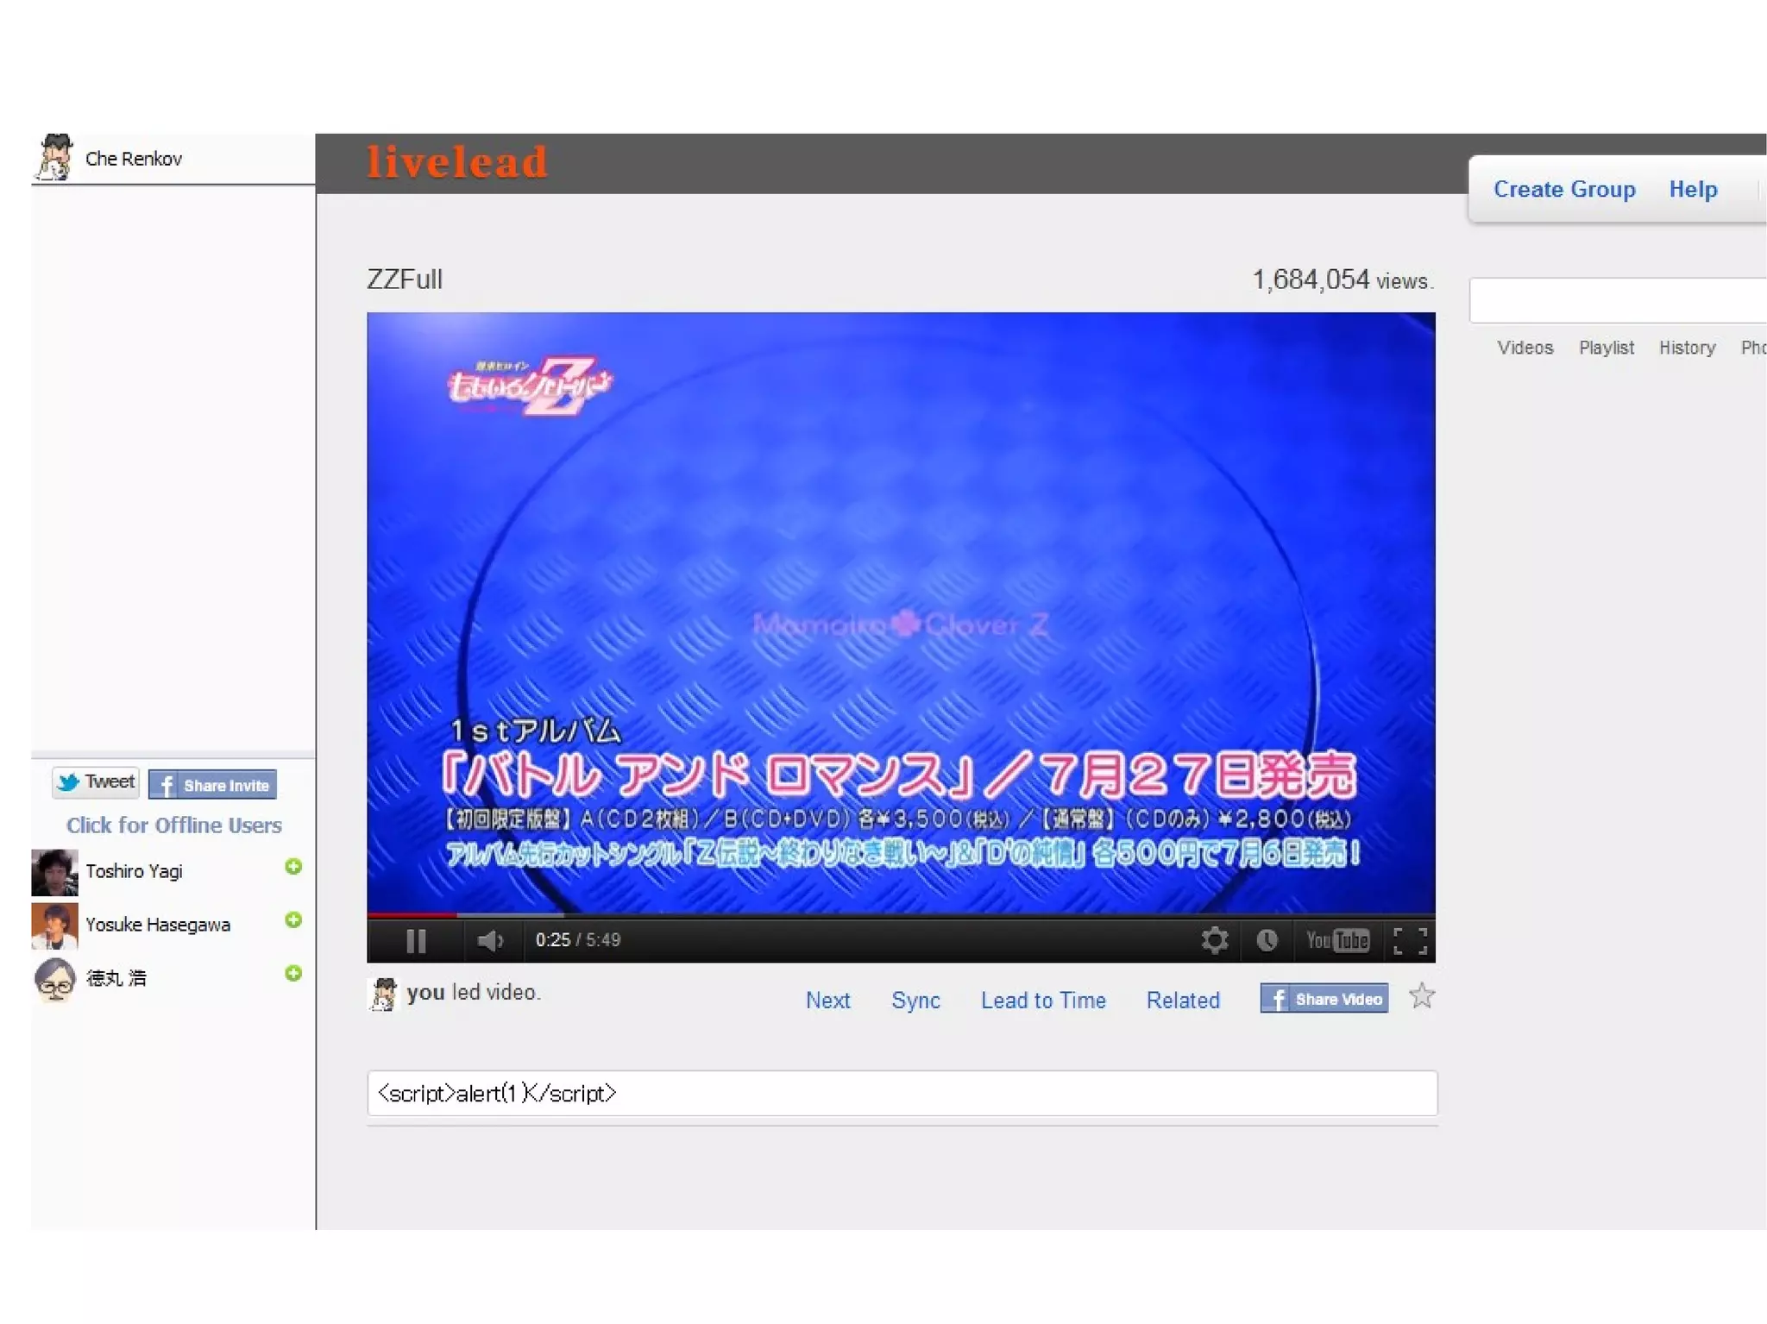
Task: Enter fullscreen video mode
Action: click(x=1410, y=940)
